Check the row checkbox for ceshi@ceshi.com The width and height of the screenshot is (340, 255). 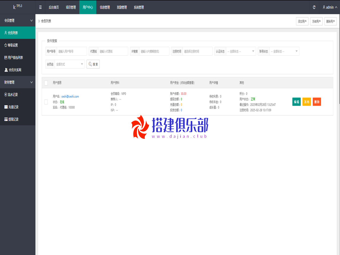pos(46,102)
